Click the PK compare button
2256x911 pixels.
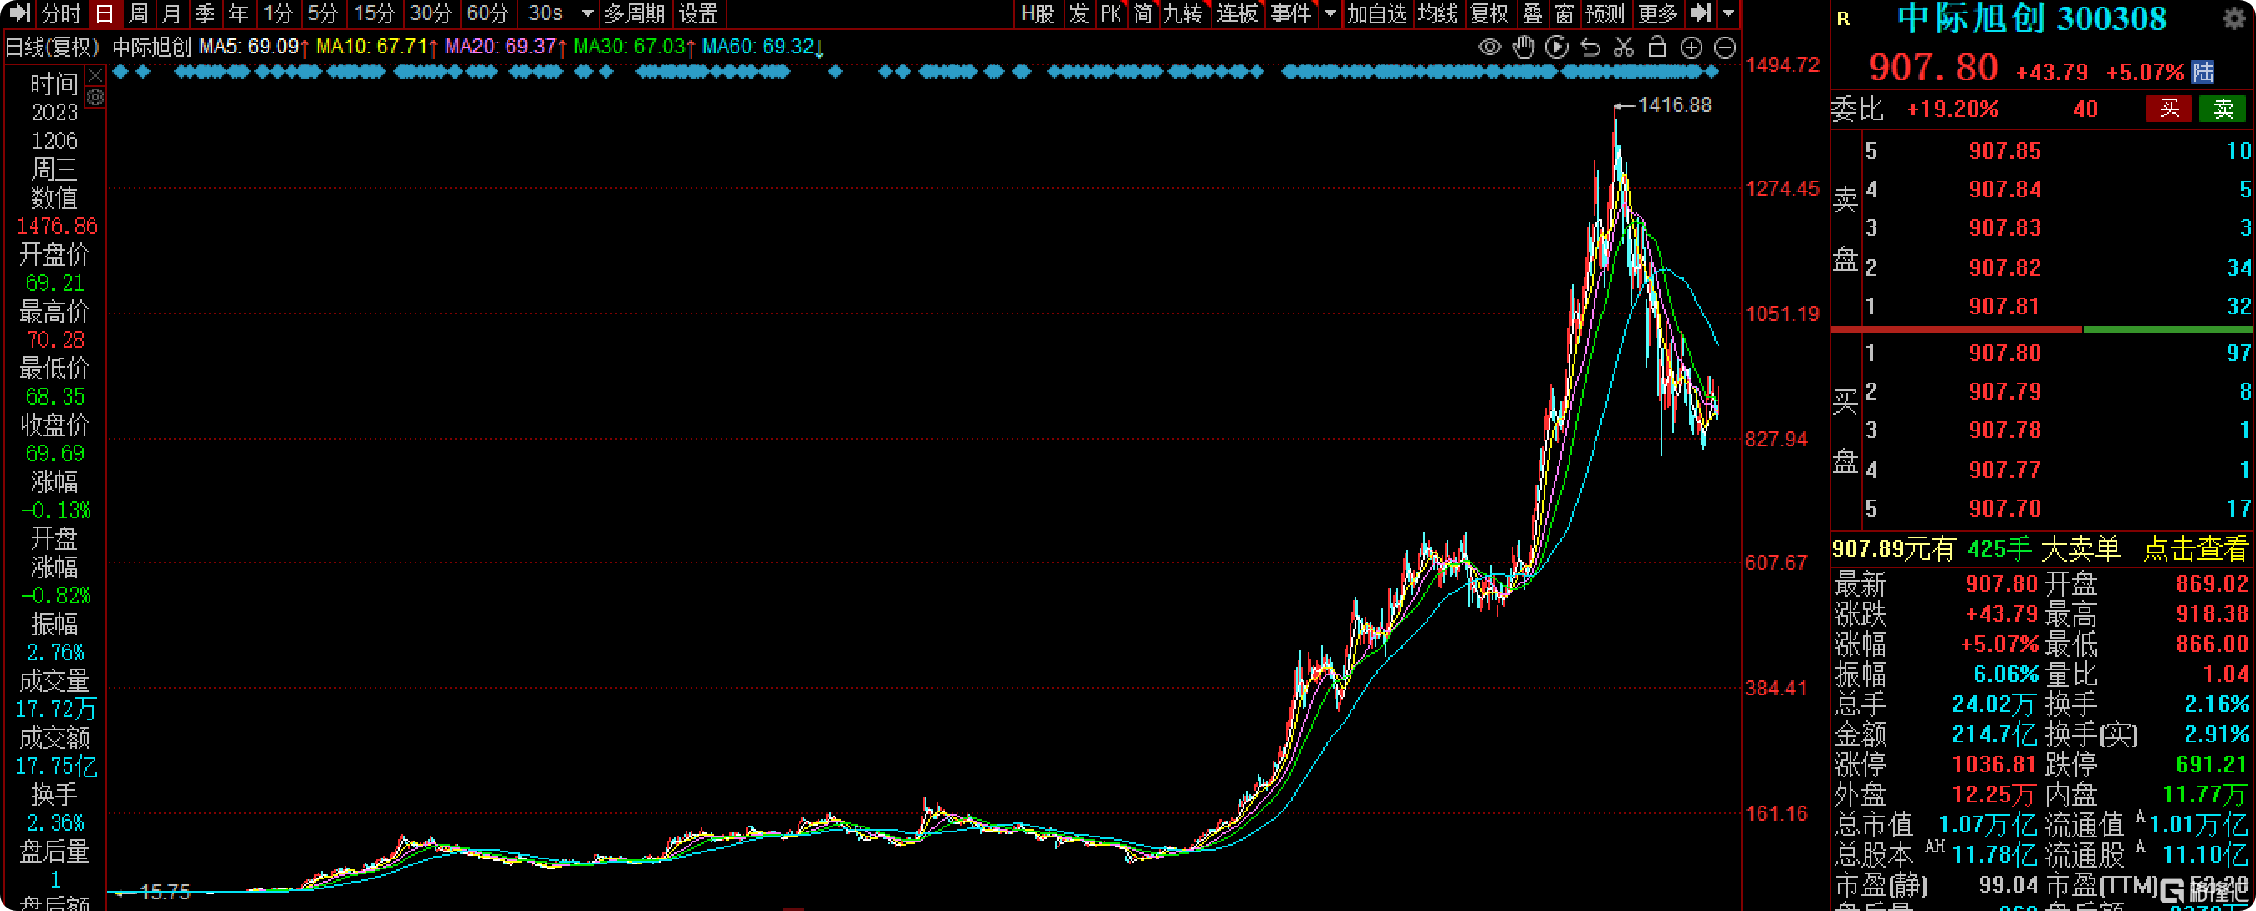pyautogui.click(x=1110, y=14)
